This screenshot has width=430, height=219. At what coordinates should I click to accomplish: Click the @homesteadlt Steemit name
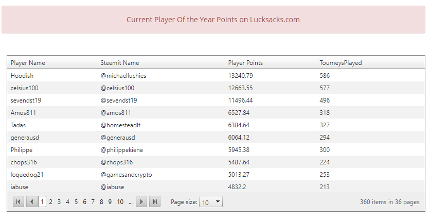(x=120, y=125)
